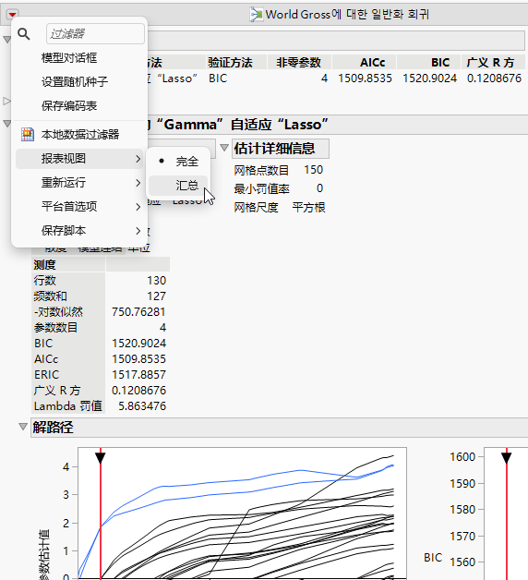The width and height of the screenshot is (528, 580).
Task: Click the 保存脚本 submenu chevron arrow
Action: 138,231
